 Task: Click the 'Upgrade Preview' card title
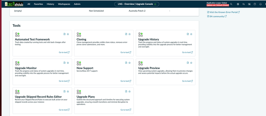[x=149, y=68]
